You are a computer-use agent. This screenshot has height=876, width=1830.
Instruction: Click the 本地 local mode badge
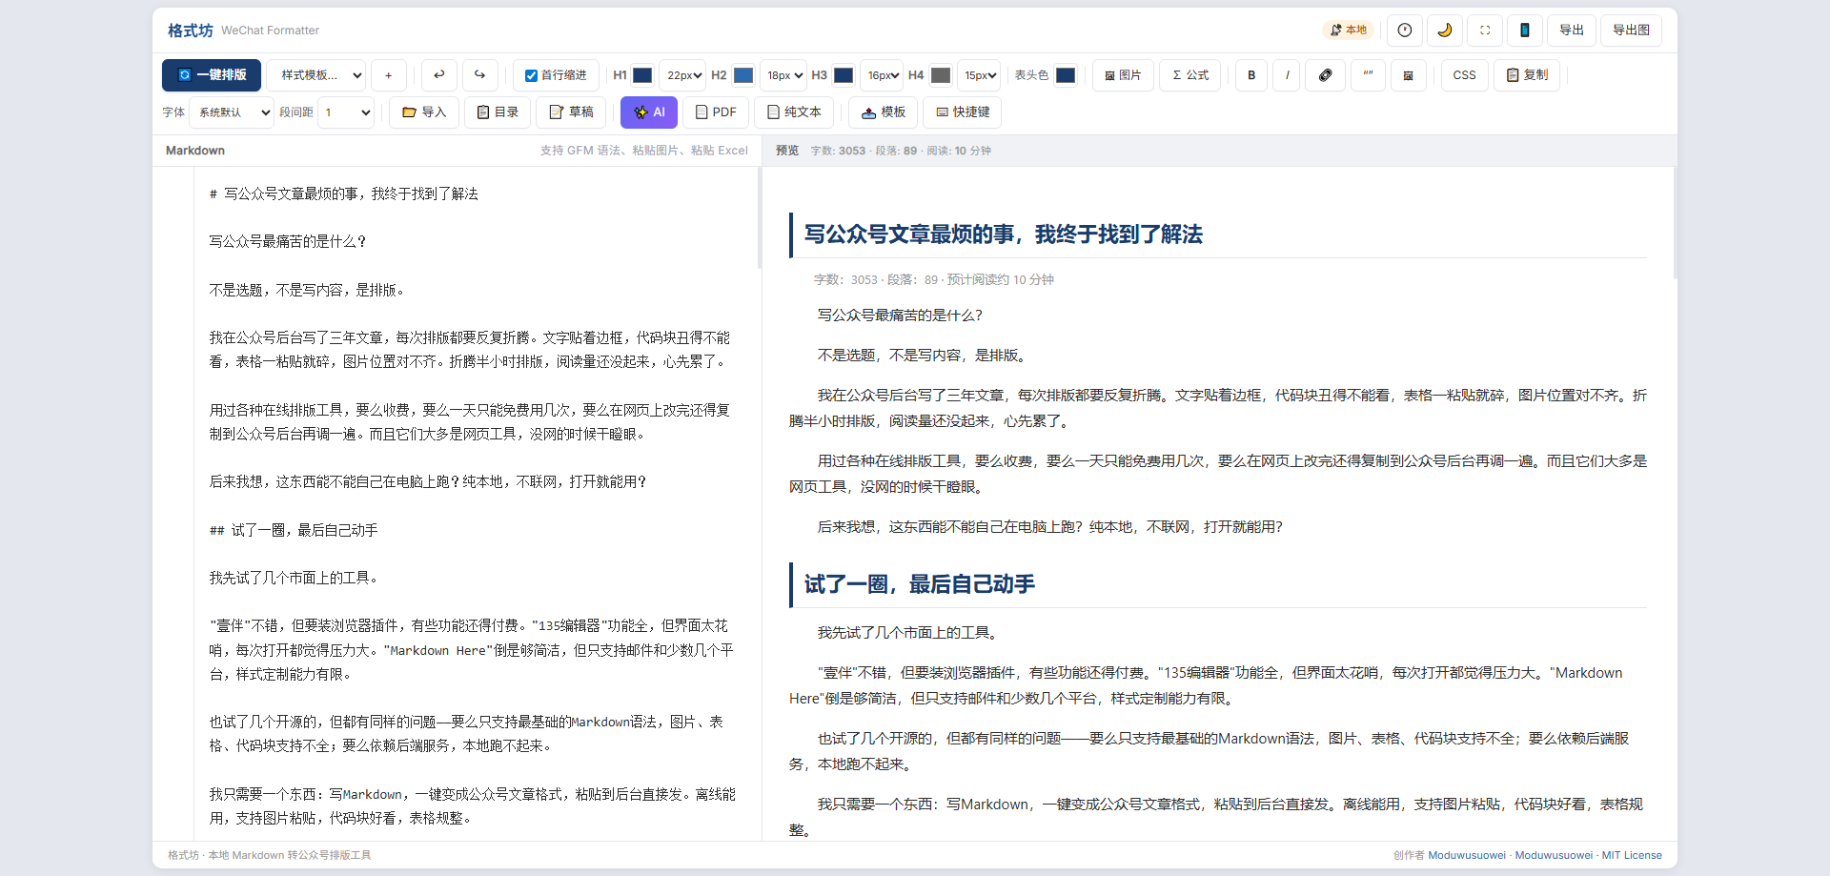tap(1349, 31)
